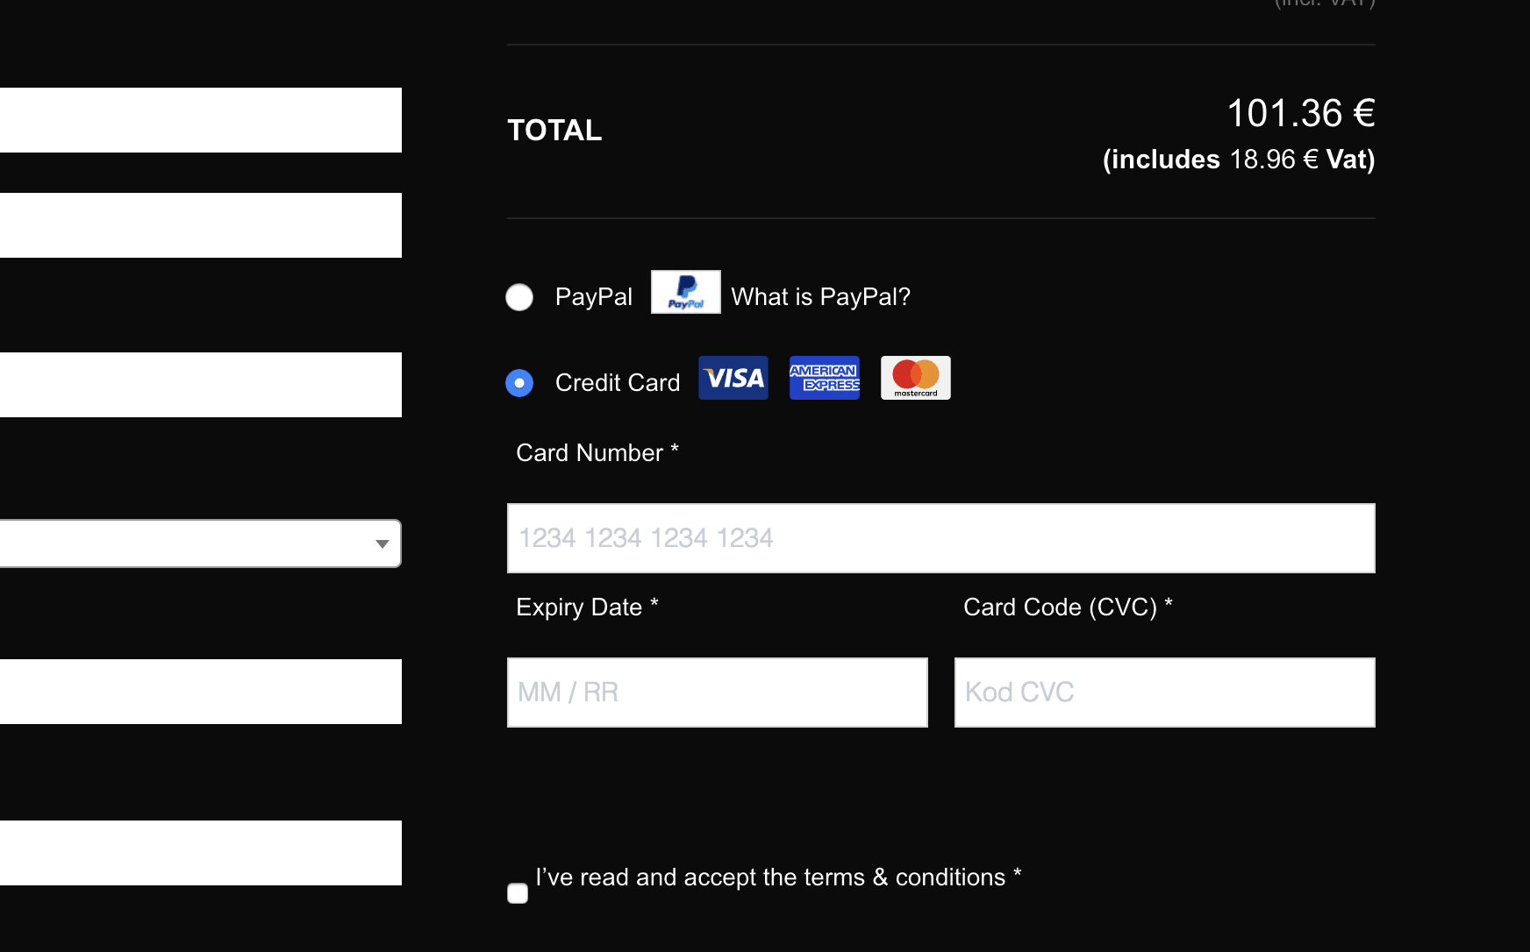The image size is (1530, 952).
Task: Click the American Express card icon
Action: pos(824,378)
